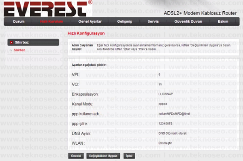The height and width of the screenshot is (161, 243).
Task: Open the Durum menu
Action: tap(19, 21)
